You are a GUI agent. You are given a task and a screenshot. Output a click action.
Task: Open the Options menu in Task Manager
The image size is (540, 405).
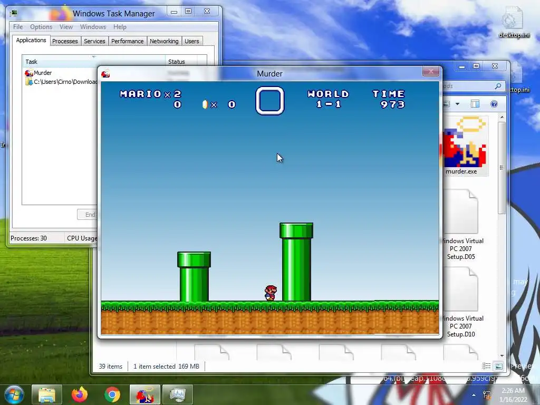41,27
